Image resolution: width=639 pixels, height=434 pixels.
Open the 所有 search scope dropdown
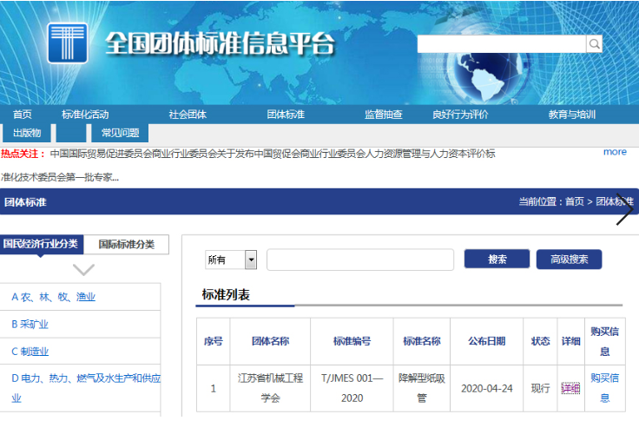[x=231, y=260]
